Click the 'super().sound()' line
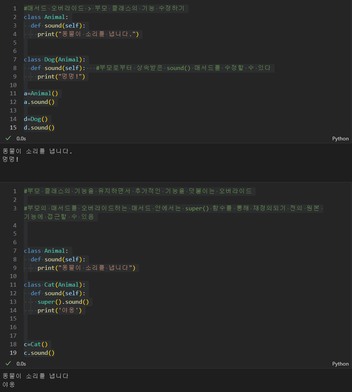Image resolution: width=352 pixels, height=392 pixels. pyautogui.click(x=63, y=302)
